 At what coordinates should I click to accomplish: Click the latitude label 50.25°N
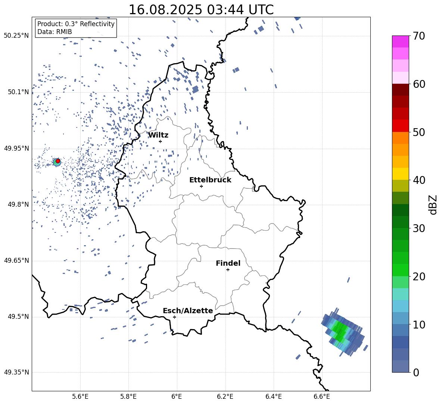tap(16, 36)
